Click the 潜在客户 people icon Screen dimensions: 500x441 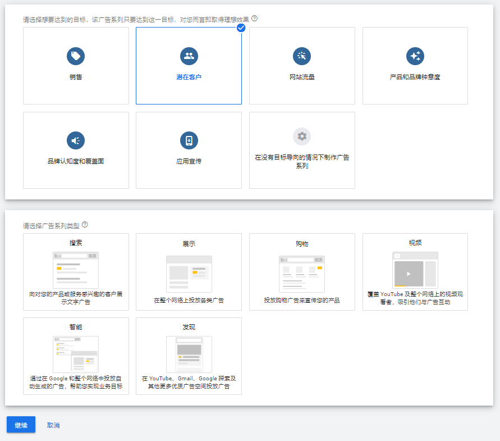click(189, 56)
